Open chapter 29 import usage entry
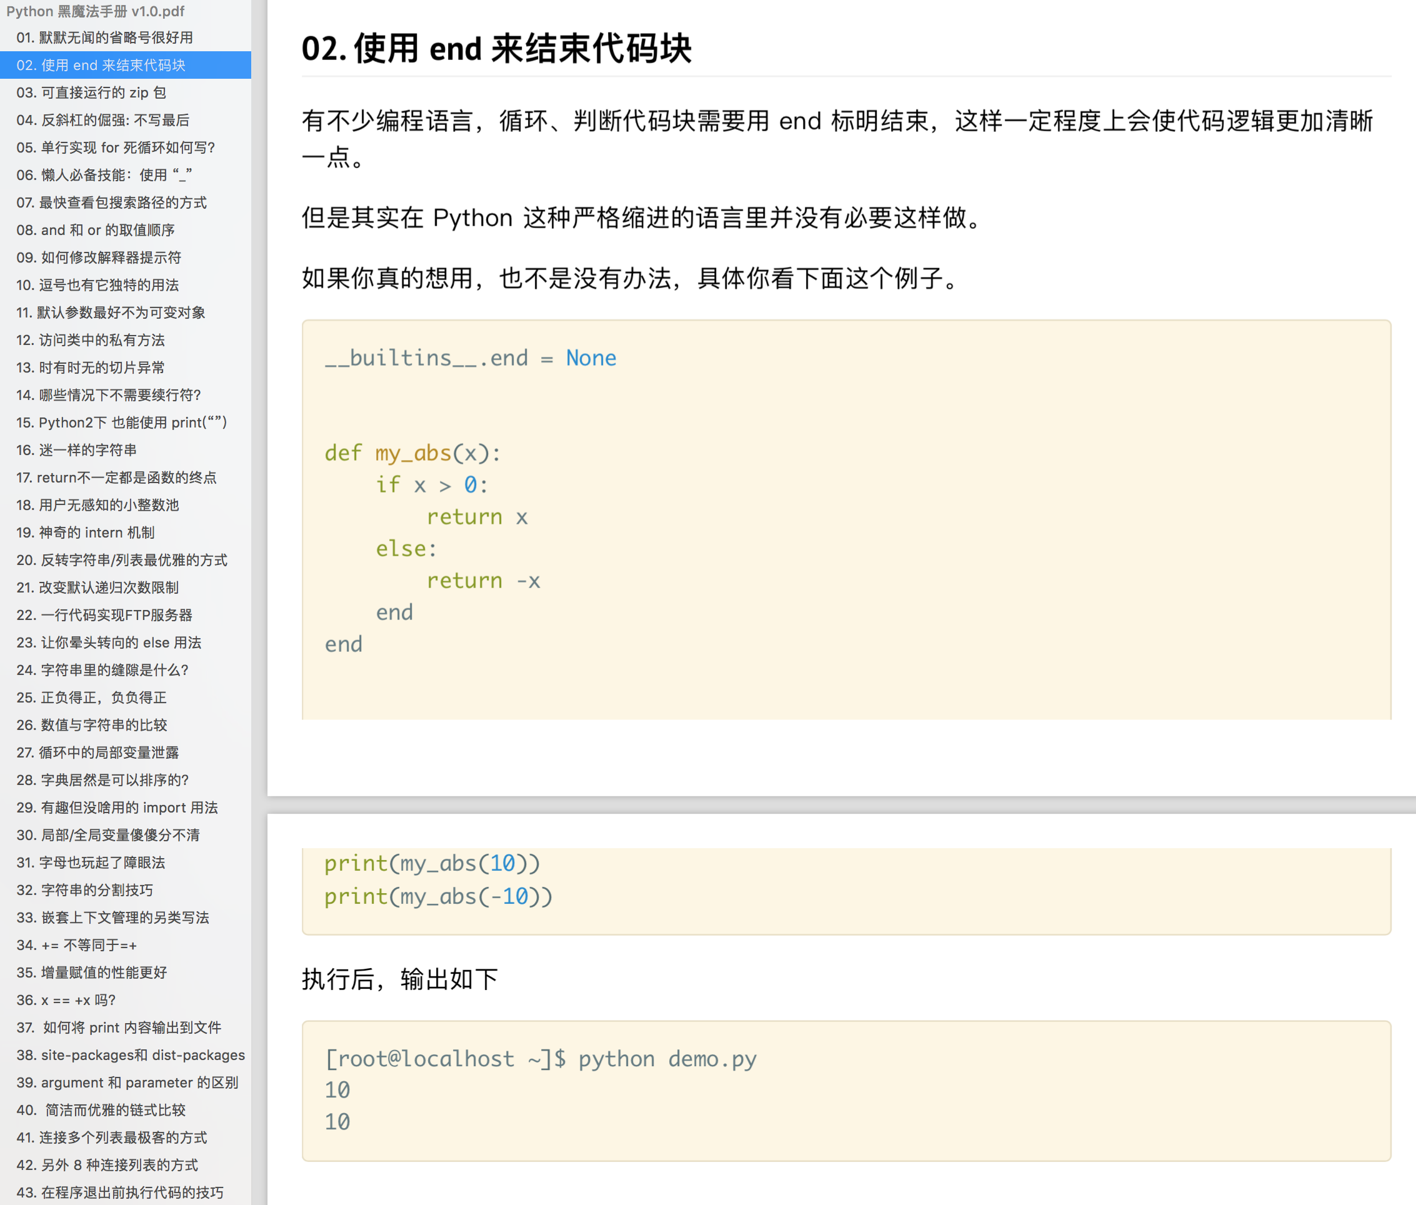Image resolution: width=1416 pixels, height=1205 pixels. 117,807
